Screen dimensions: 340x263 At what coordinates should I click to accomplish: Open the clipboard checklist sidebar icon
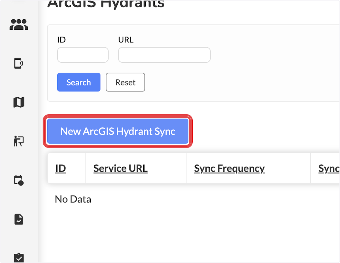tap(19, 258)
